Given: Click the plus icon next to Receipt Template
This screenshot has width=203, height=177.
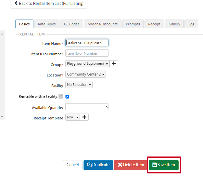Looking at the screenshot, I should tap(84, 117).
